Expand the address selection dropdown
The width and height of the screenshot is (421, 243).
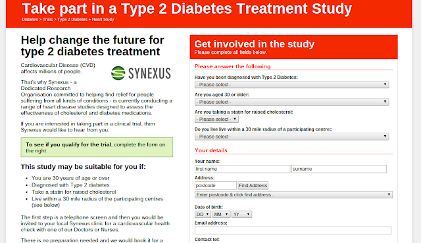pyautogui.click(x=293, y=195)
